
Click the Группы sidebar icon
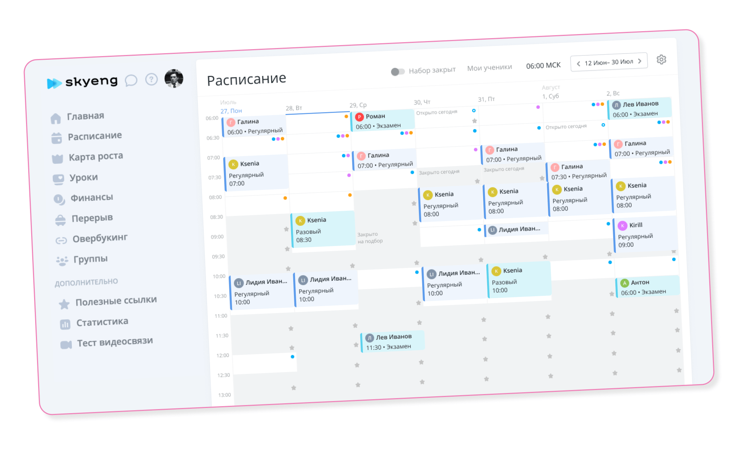[x=60, y=259]
